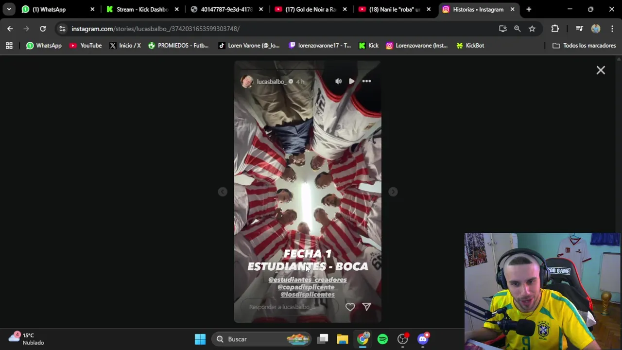Viewport: 622px width, 350px height.
Task: Open File Explorer from the taskbar
Action: pyautogui.click(x=343, y=339)
